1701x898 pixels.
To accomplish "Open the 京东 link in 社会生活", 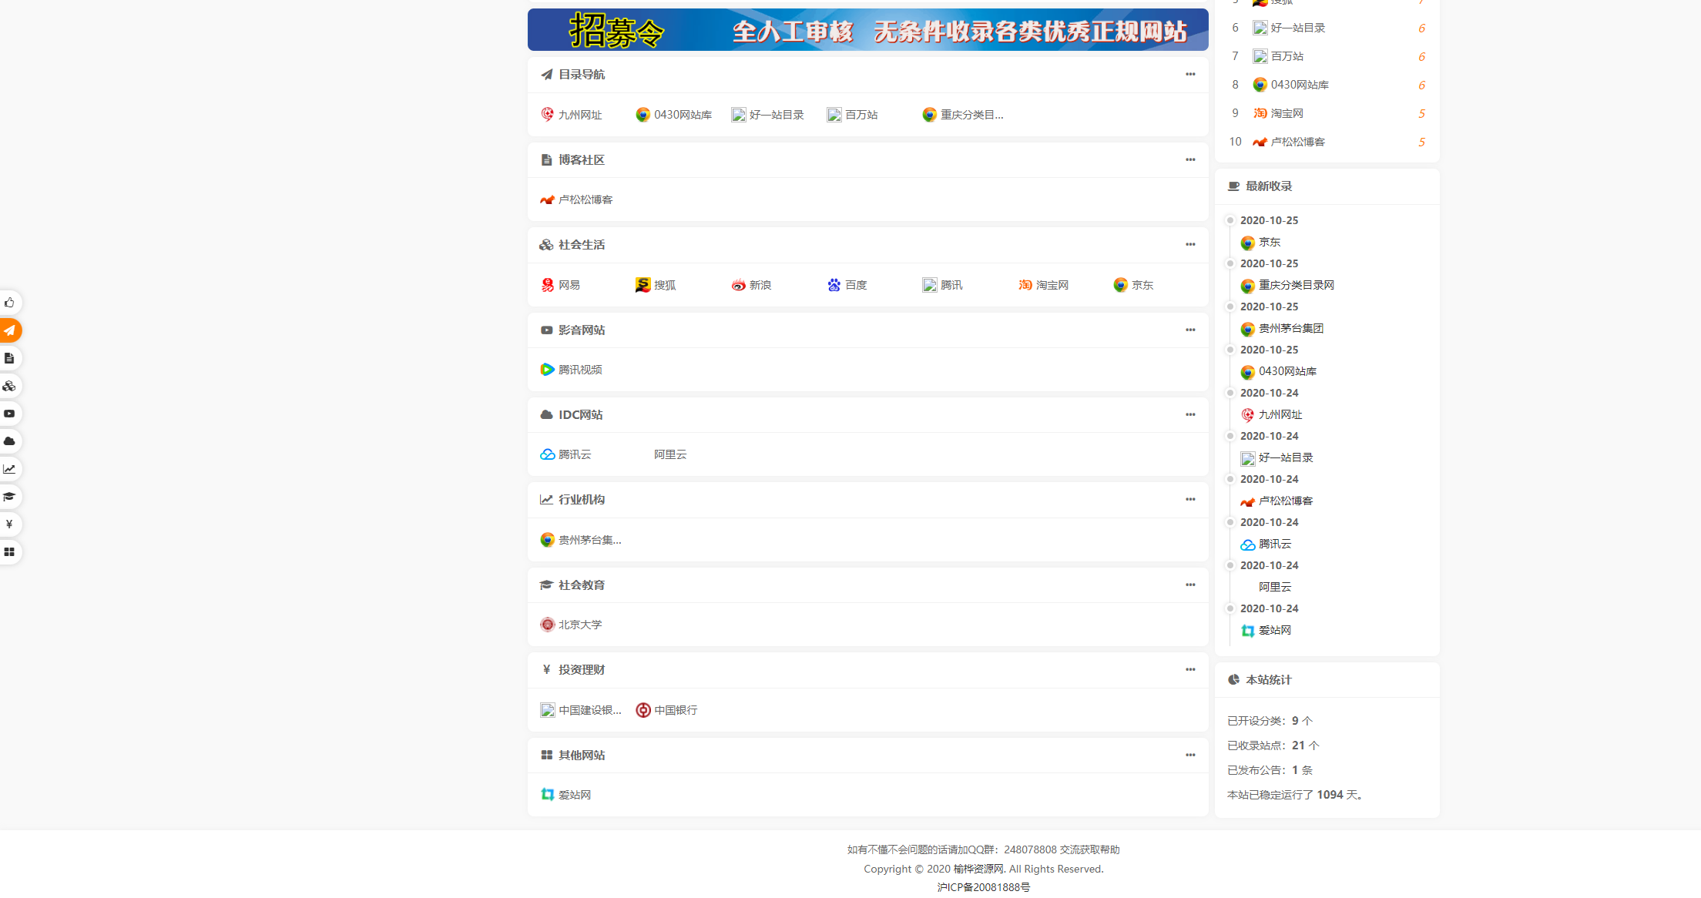I will 1133,285.
